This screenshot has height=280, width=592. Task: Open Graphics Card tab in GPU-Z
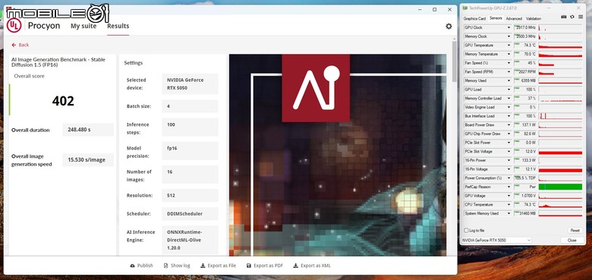474,18
